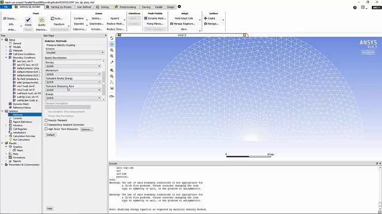The image size is (382, 214).
Task: Click the second zoom magnifier above the probe tool
Action: tap(112, 56)
